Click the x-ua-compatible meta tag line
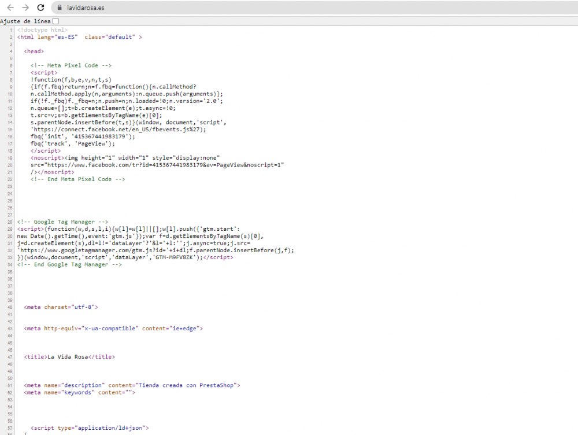This screenshot has height=435, width=578. coord(113,329)
